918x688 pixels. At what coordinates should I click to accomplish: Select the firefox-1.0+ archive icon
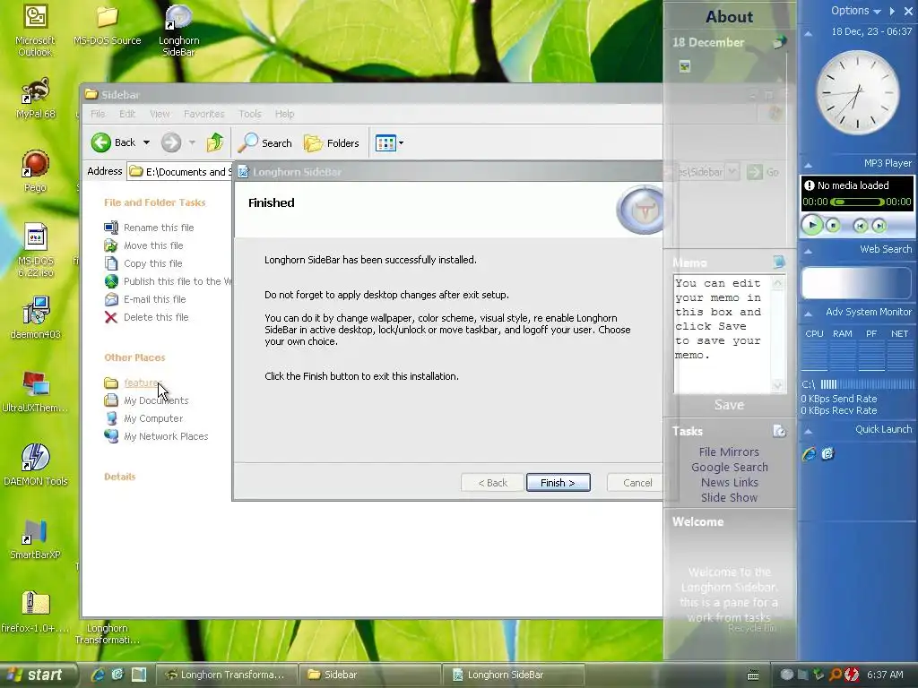pyautogui.click(x=35, y=612)
